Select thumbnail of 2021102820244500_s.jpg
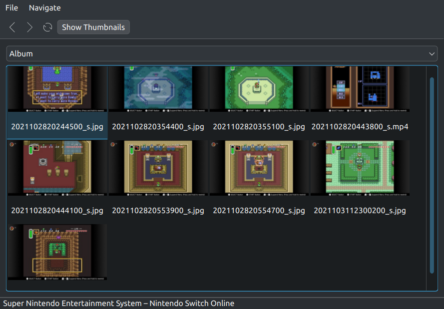The height and width of the screenshot is (309, 444). coord(57,89)
